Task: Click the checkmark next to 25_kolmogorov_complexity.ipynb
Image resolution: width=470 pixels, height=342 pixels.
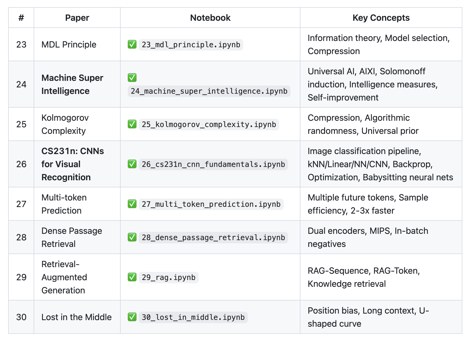Action: [132, 124]
